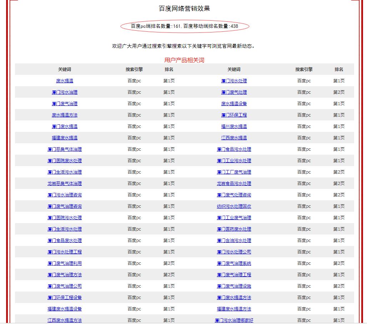Screen dimensions: 367x324
Task: Open the 厦门医院废水处理 link
Action: click(x=64, y=161)
